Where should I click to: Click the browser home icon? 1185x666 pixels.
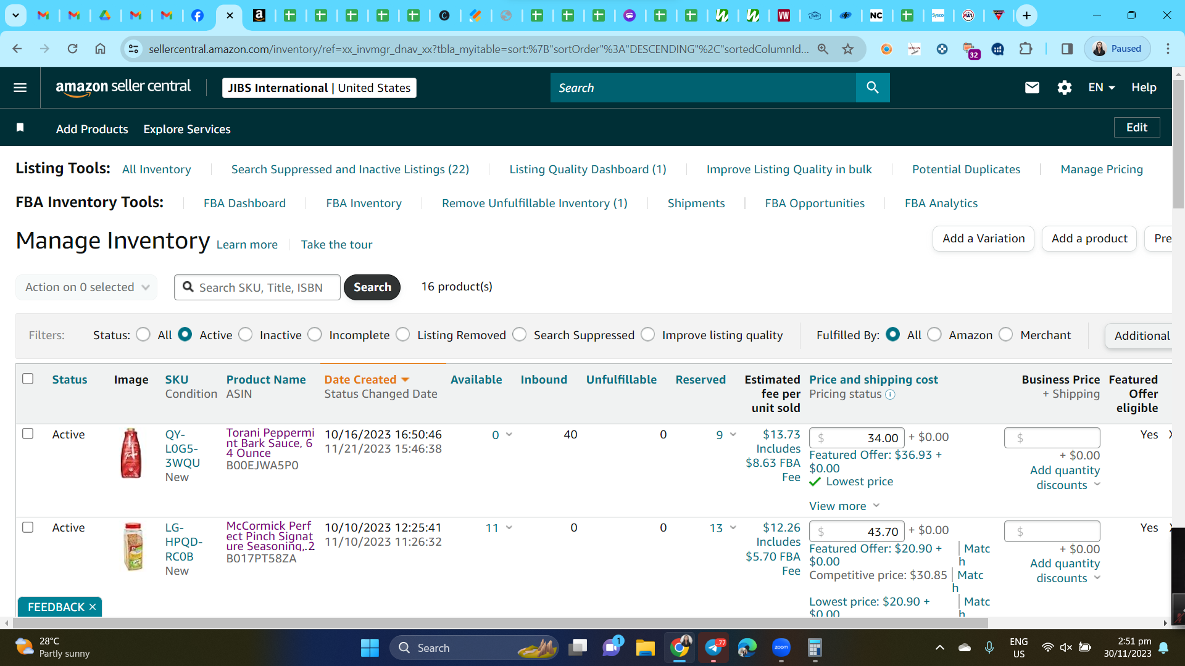[100, 49]
